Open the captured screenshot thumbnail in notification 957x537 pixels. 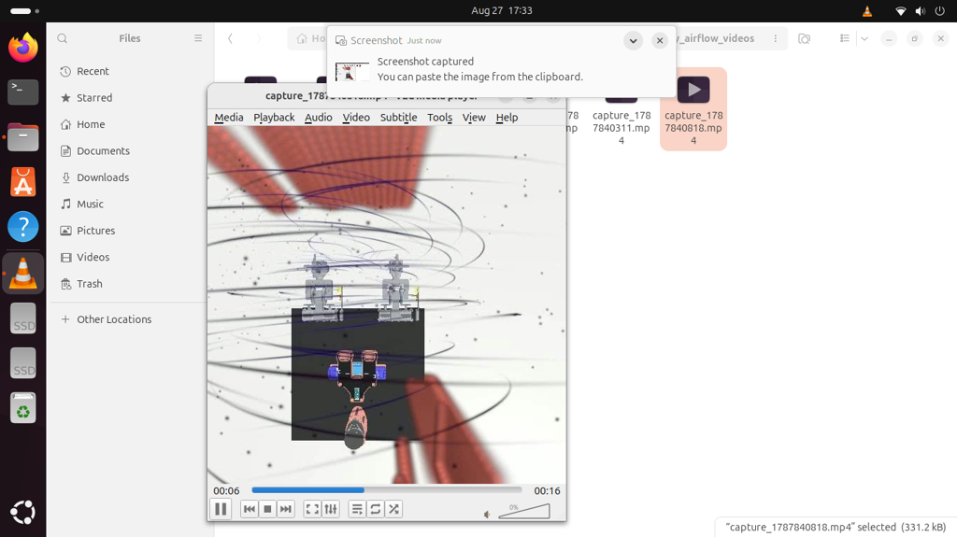(352, 71)
